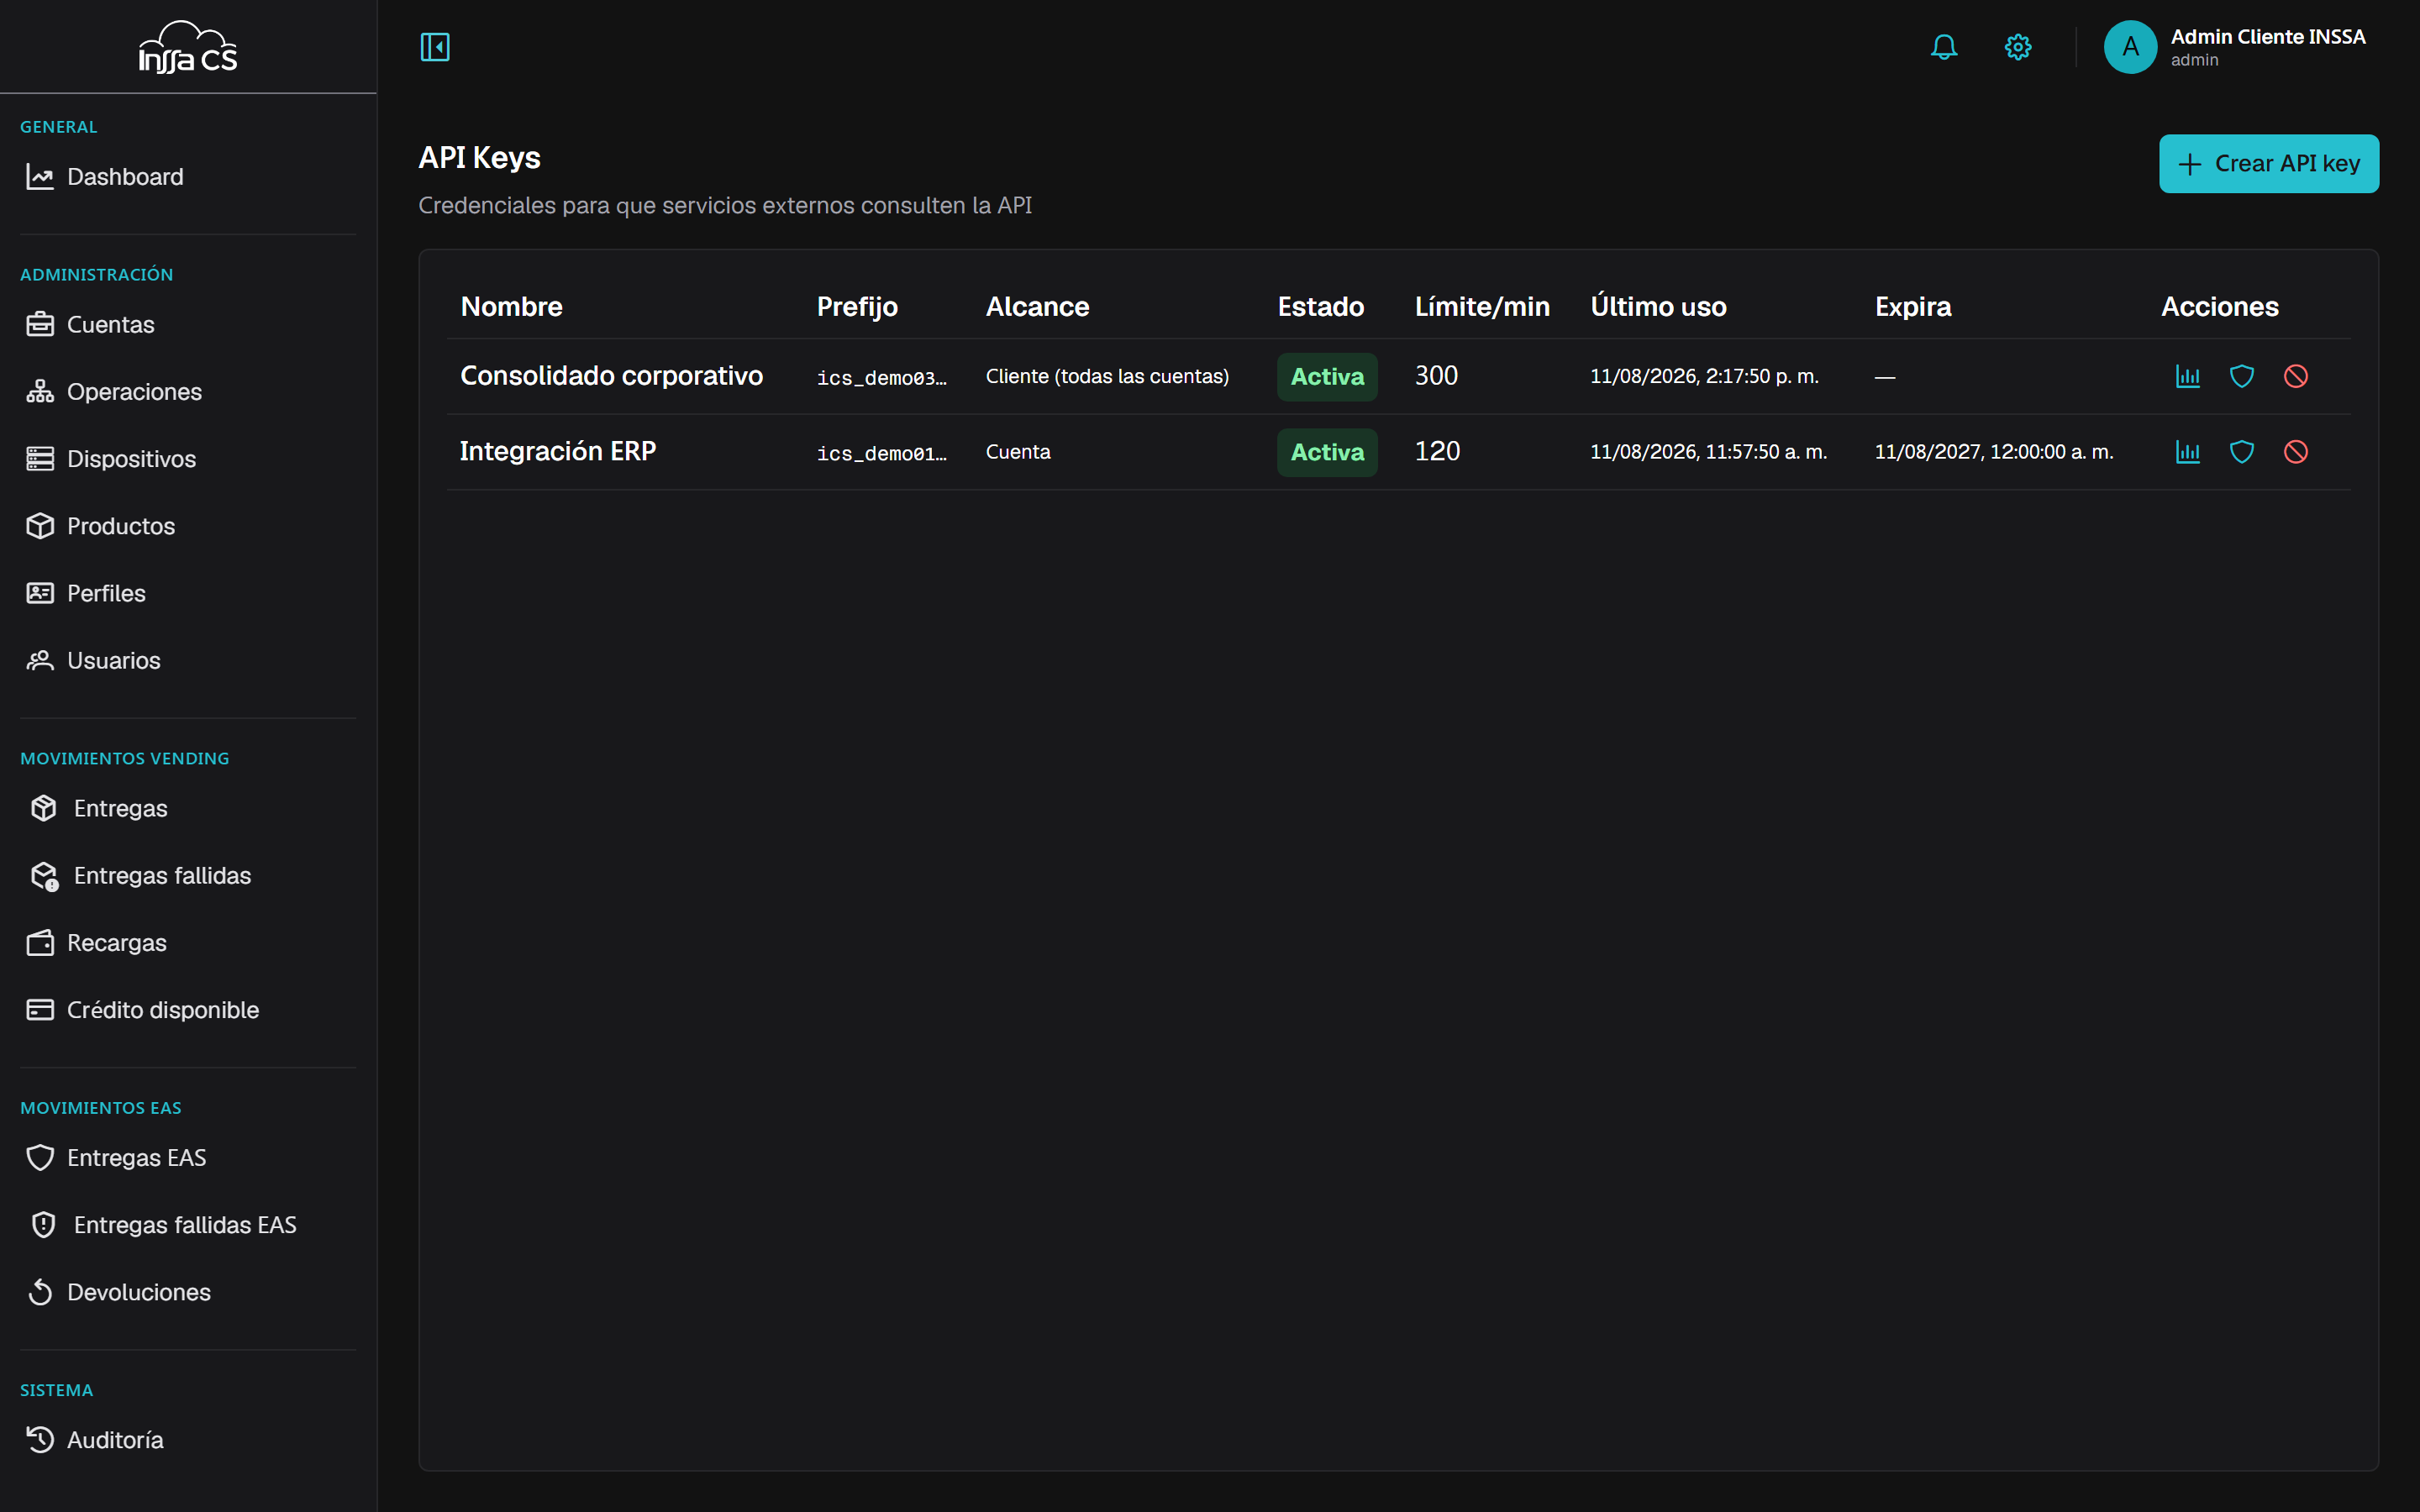Click the user avatar circle "A"

pyautogui.click(x=2130, y=47)
